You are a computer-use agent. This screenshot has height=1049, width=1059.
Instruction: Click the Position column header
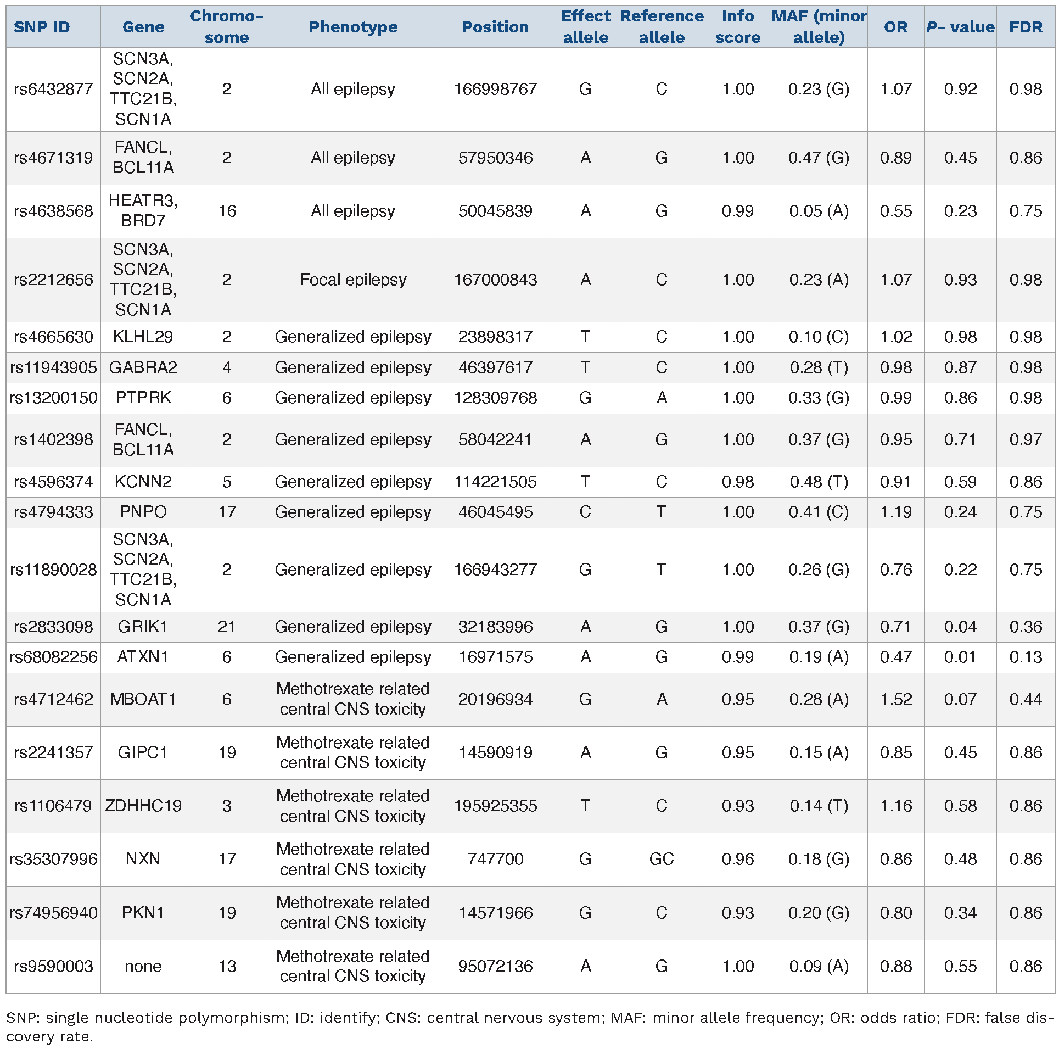tap(495, 27)
